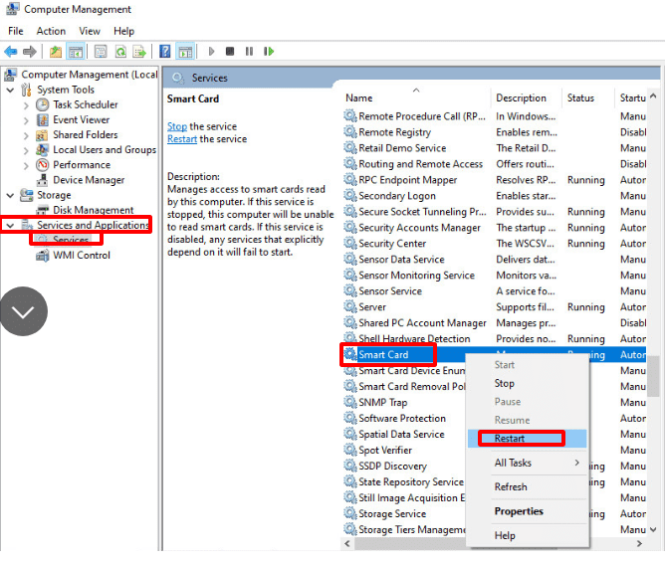This screenshot has width=665, height=566.
Task: Open the Help menu in menu bar
Action: (123, 31)
